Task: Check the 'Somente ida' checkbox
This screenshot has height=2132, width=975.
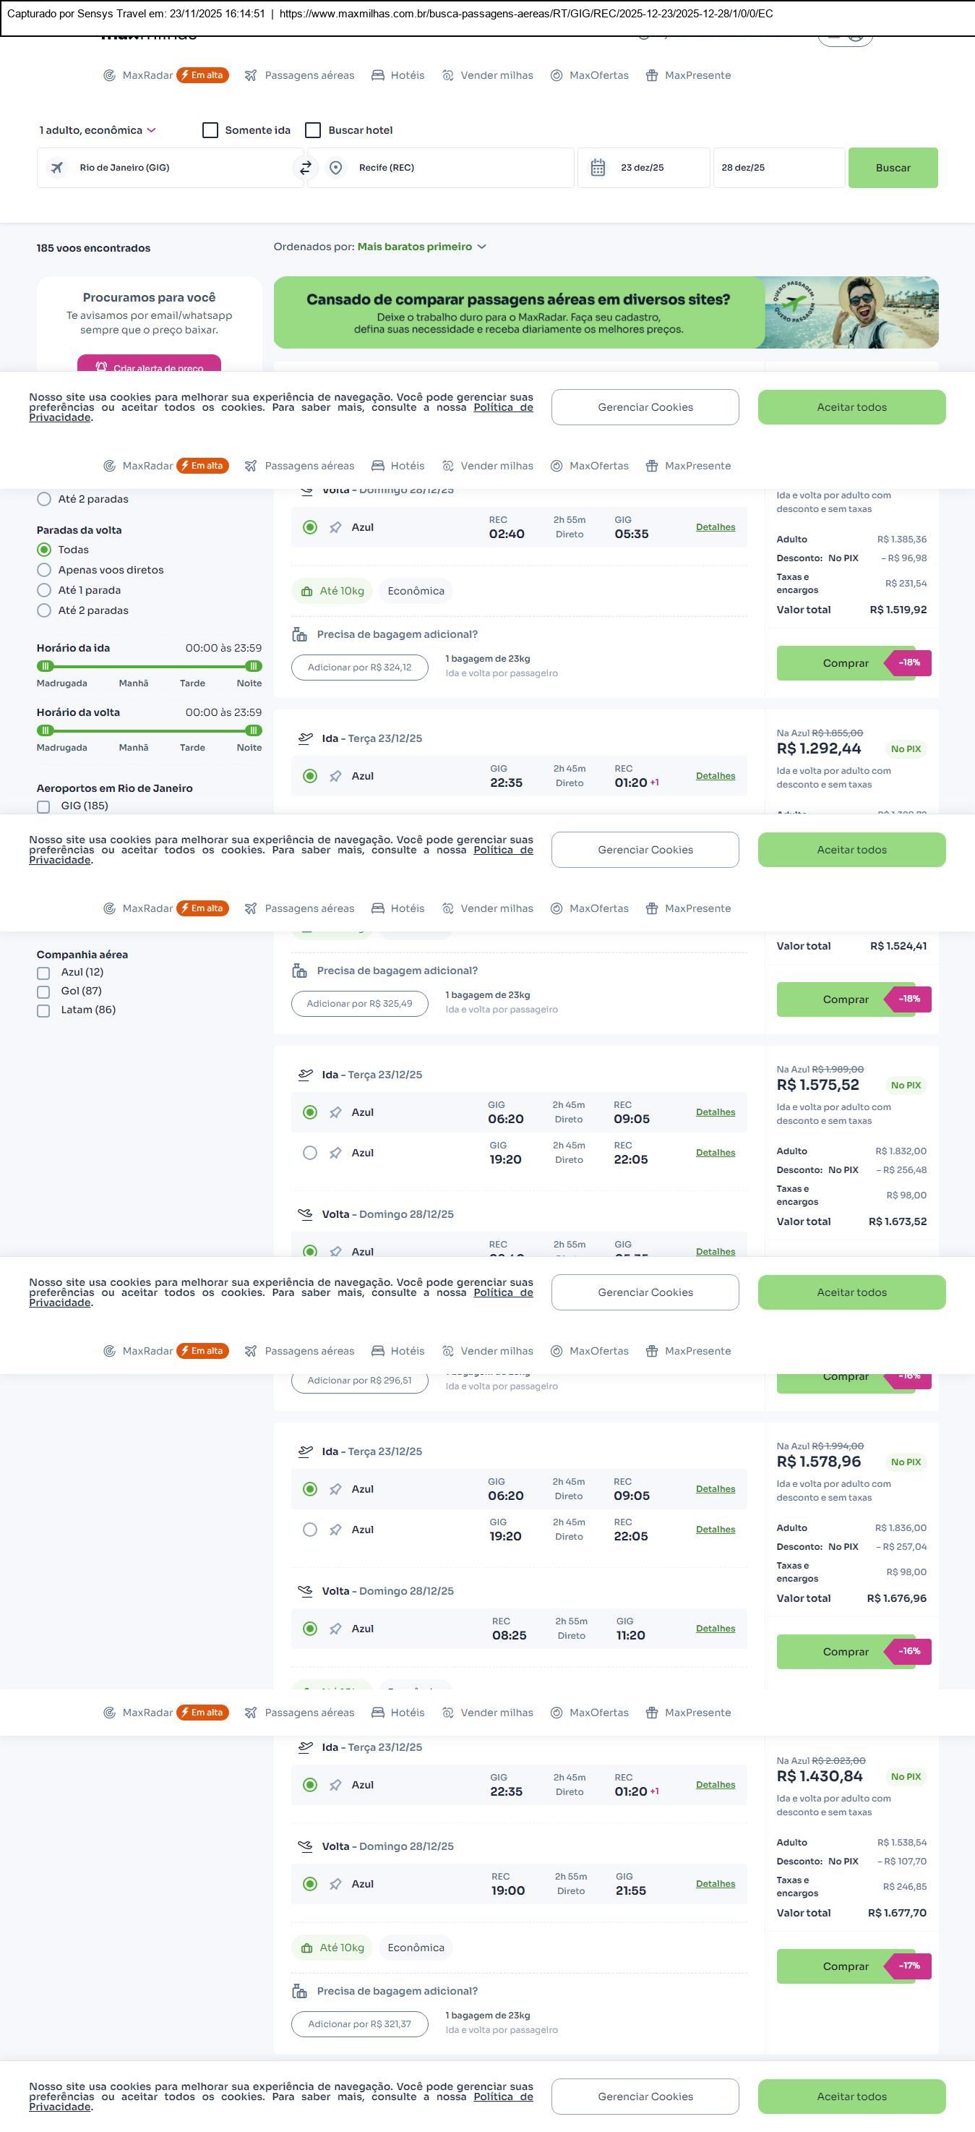Action: (x=210, y=131)
